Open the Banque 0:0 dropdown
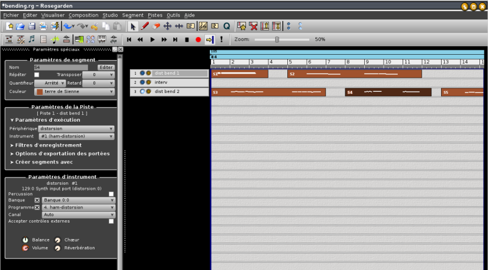The height and width of the screenshot is (270, 488). tap(79, 200)
